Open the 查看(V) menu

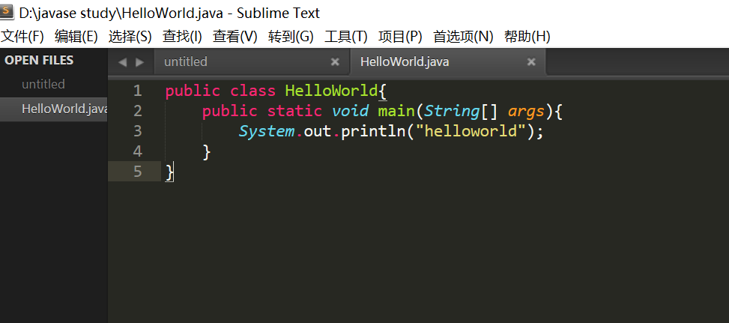pos(235,37)
